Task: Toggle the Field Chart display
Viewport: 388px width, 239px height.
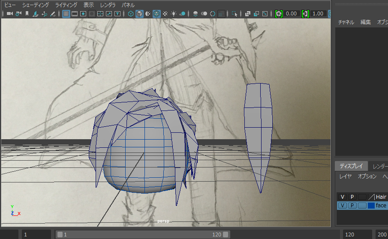Action: (100, 14)
